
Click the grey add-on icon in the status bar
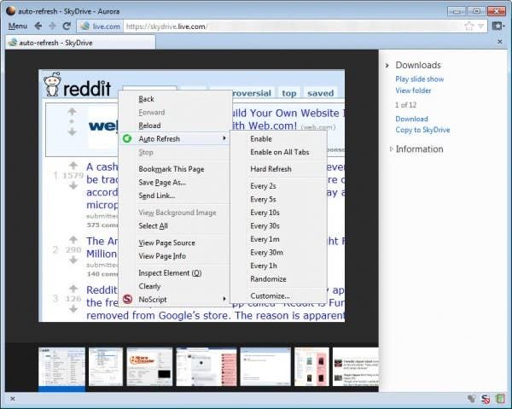pyautogui.click(x=472, y=399)
